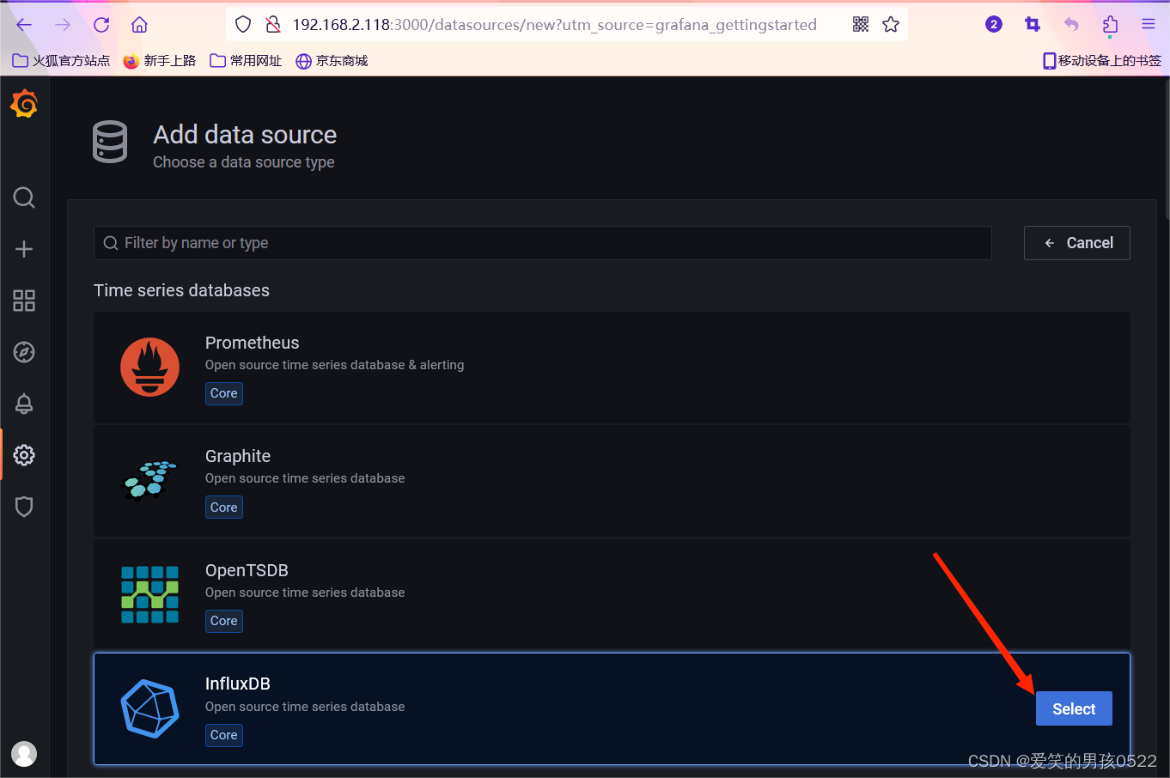Click the Grafana logo icon
This screenshot has width=1170, height=778.
[23, 103]
